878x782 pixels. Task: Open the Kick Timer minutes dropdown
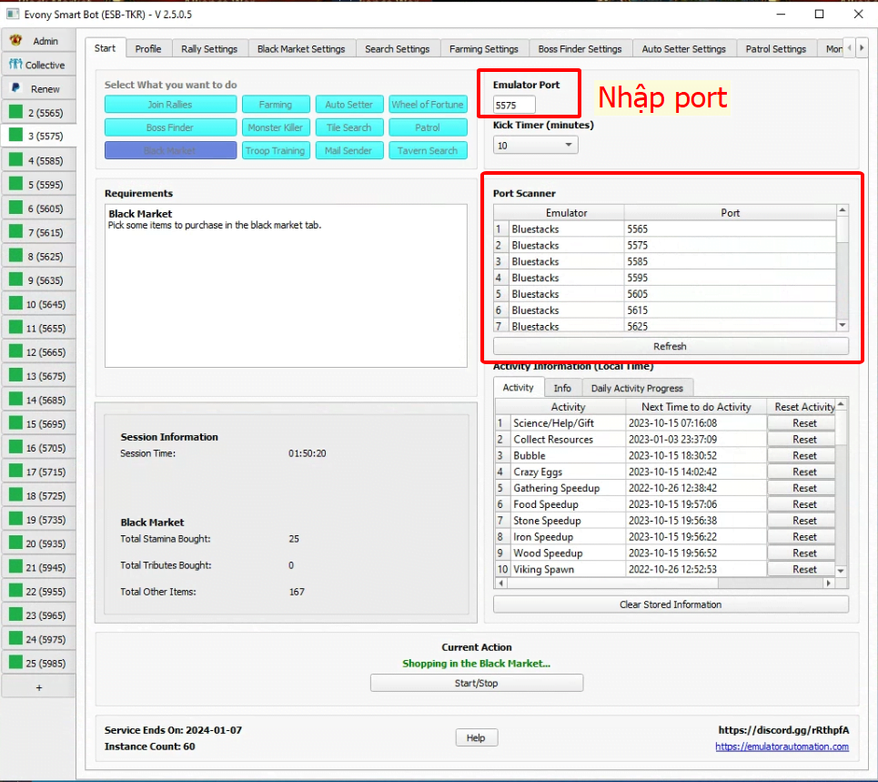click(535, 146)
